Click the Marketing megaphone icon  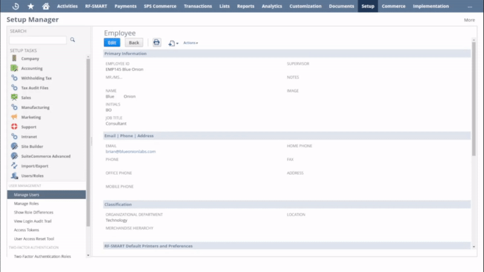coord(14,117)
